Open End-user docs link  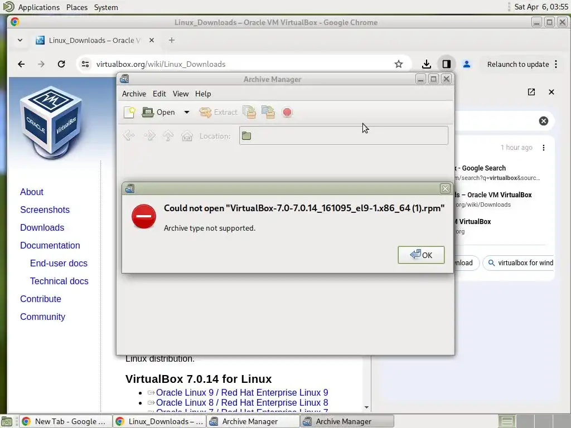coord(59,263)
